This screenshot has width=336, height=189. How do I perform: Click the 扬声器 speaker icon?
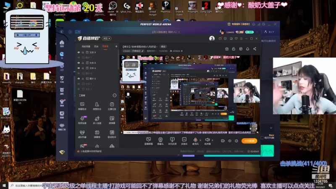207,140
